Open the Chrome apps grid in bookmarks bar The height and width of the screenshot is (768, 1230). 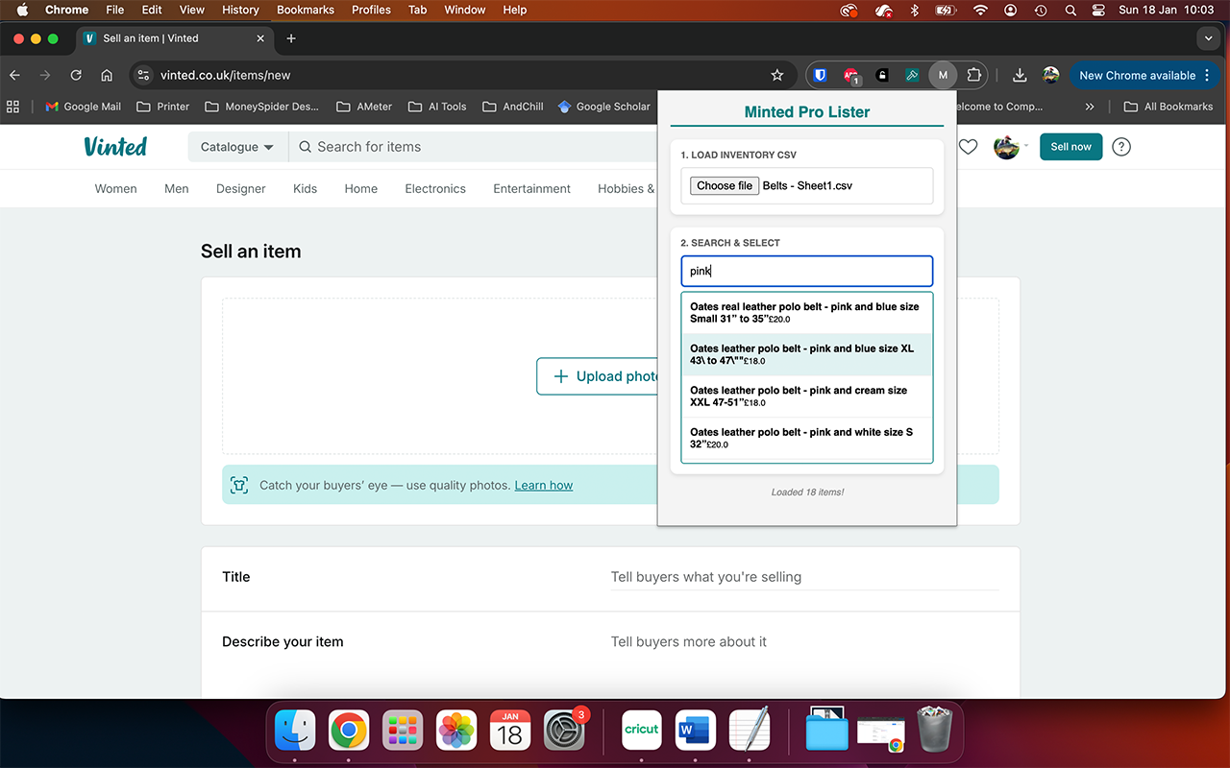pos(13,107)
